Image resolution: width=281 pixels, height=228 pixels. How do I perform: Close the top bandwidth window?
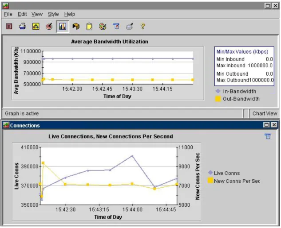tap(275, 6)
